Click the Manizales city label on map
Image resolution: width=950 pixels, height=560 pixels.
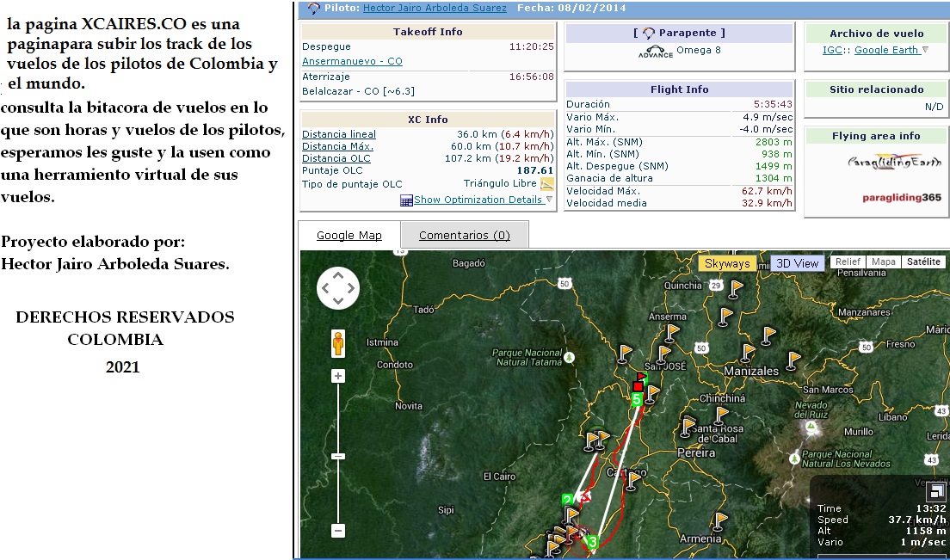coord(751,371)
